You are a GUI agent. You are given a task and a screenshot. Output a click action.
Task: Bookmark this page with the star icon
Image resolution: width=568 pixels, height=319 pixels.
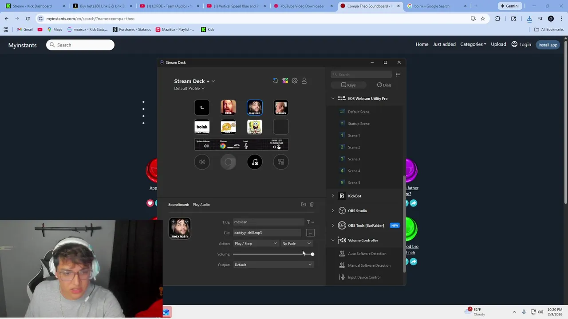pos(483,19)
